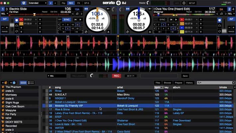
Task: Open the Files panel tab
Action: (x=158, y=82)
